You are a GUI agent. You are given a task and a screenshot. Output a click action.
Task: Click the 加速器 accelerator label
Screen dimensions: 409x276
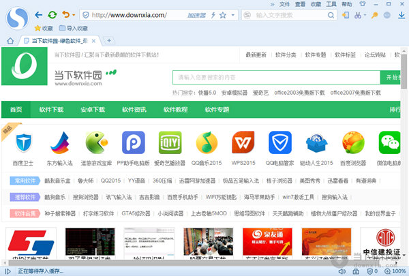[x=196, y=16]
